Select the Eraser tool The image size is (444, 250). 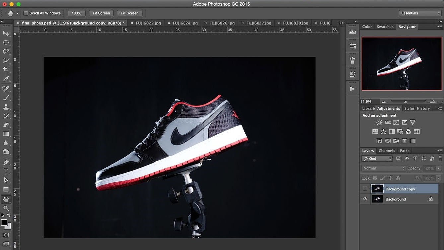(6, 125)
